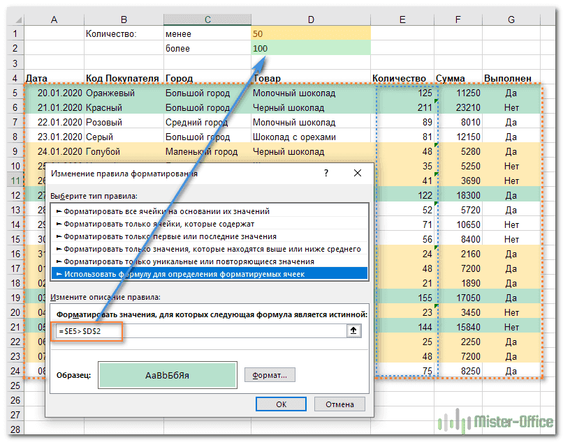Screen dimensions: 563x442
Task: Open the Формат... button
Action: pyautogui.click(x=270, y=375)
